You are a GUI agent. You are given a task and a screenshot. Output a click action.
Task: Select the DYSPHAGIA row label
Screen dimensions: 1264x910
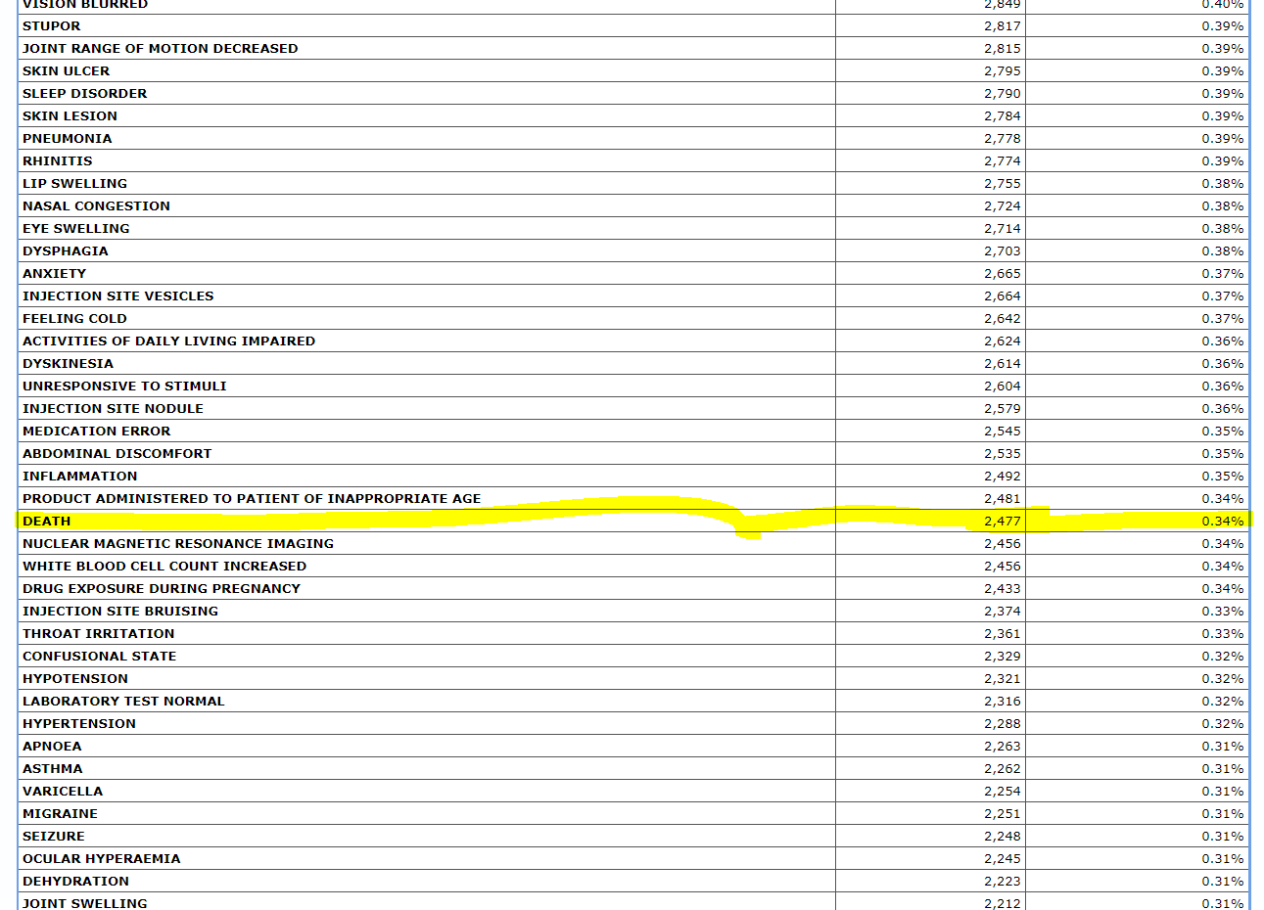point(66,251)
